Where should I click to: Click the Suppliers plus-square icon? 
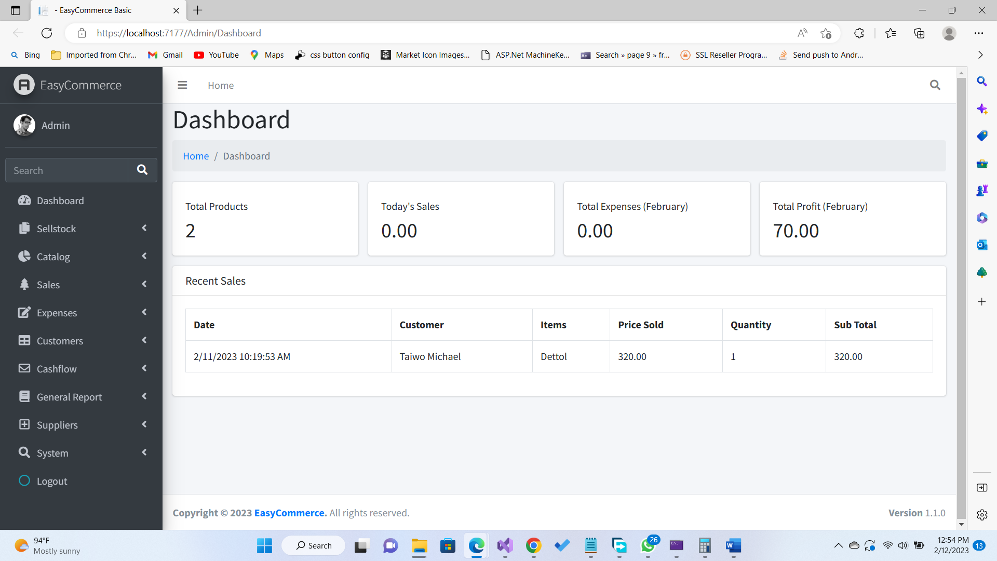pyautogui.click(x=24, y=424)
